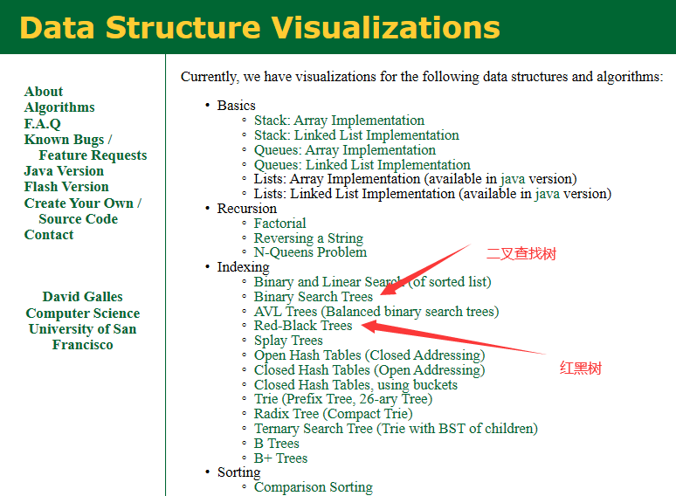
Task: Open the B Trees visualization
Action: click(x=276, y=444)
